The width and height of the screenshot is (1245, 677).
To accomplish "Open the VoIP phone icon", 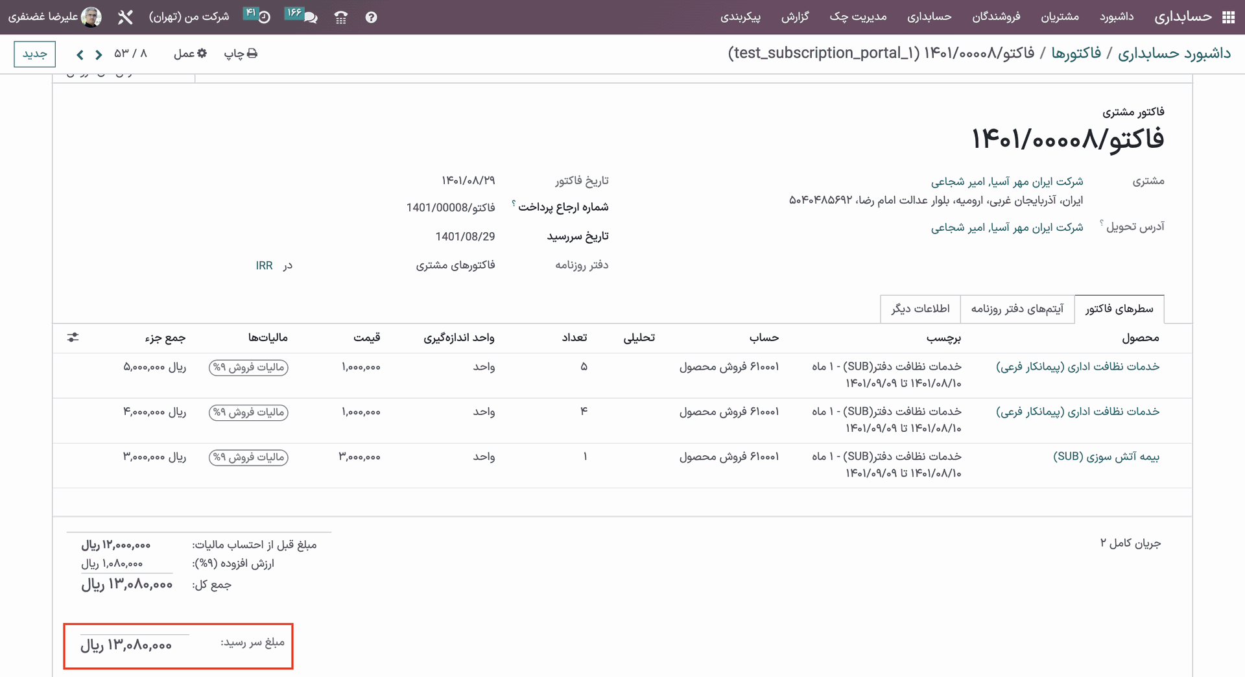I will tap(341, 18).
